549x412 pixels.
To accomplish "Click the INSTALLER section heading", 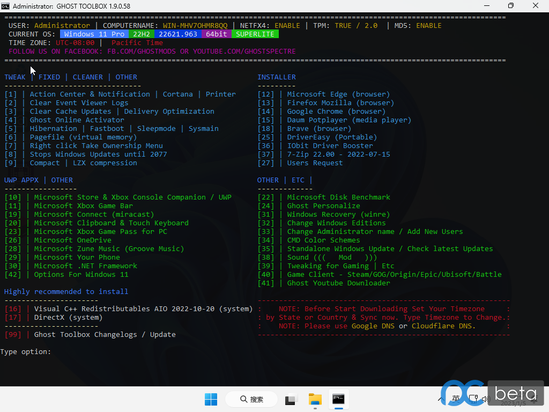I will [x=277, y=77].
